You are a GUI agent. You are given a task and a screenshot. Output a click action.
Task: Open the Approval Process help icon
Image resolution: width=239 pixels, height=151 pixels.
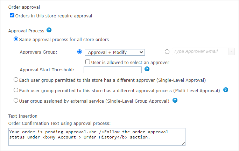pos(49,30)
